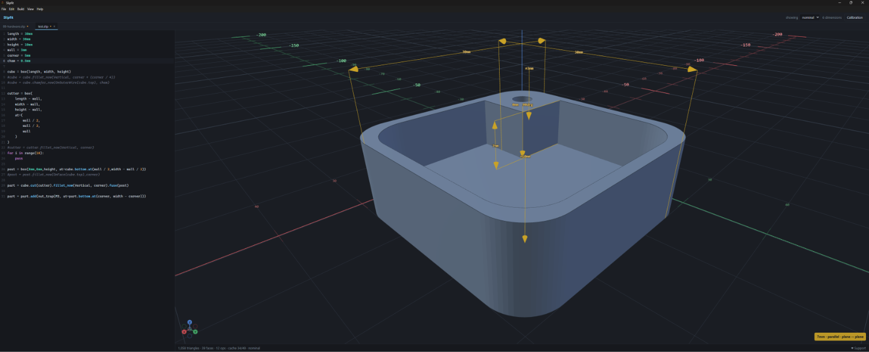Click the 'length = 30mm' code line
This screenshot has height=352, width=869.
(x=20, y=34)
